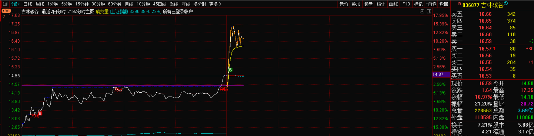
Task: Click the red B buy marker on the chart
Action: 40,113
